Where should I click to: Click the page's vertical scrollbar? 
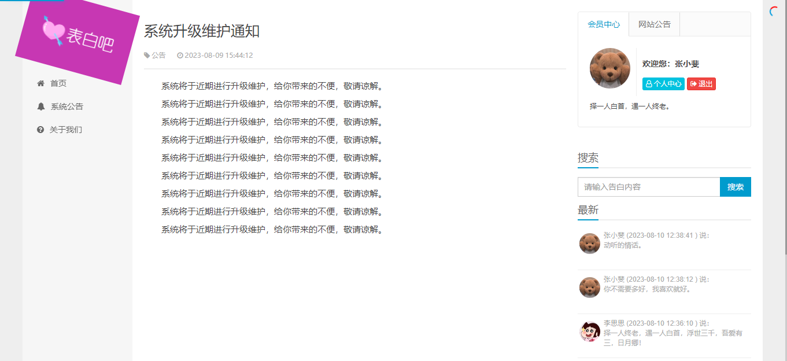[x=785, y=127]
